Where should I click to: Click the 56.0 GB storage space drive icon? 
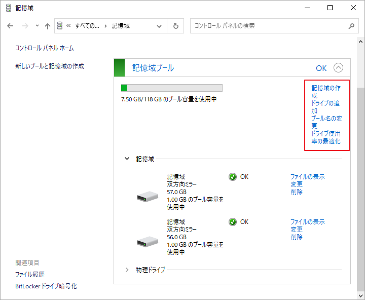click(x=147, y=241)
